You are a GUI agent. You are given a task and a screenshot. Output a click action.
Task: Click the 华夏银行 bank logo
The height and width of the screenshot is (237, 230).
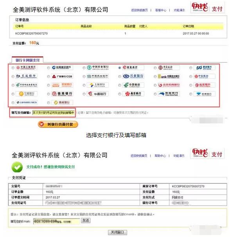pyautogui.click(x=98, y=94)
